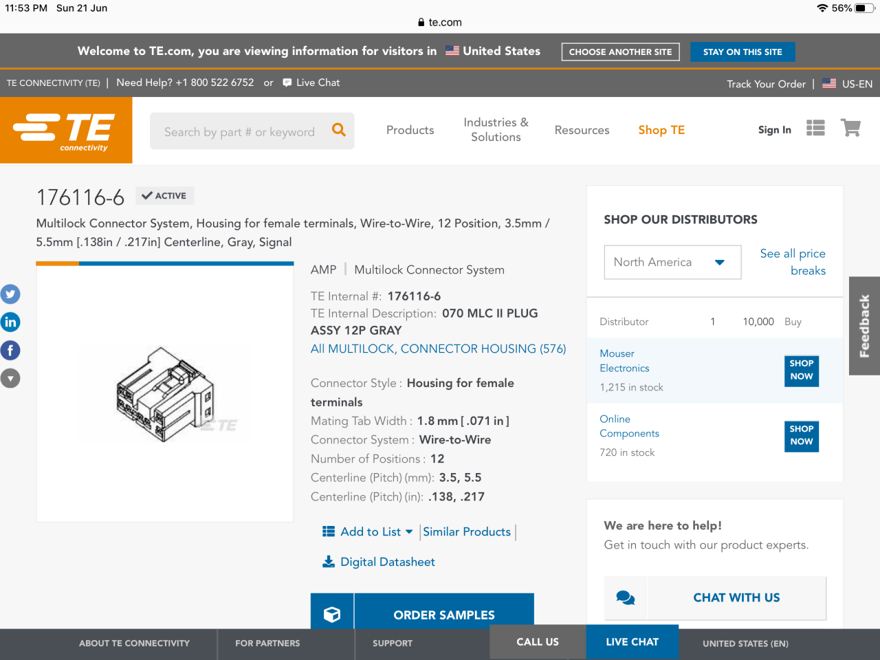The width and height of the screenshot is (880, 660).
Task: Click Sign In
Action: click(x=775, y=130)
